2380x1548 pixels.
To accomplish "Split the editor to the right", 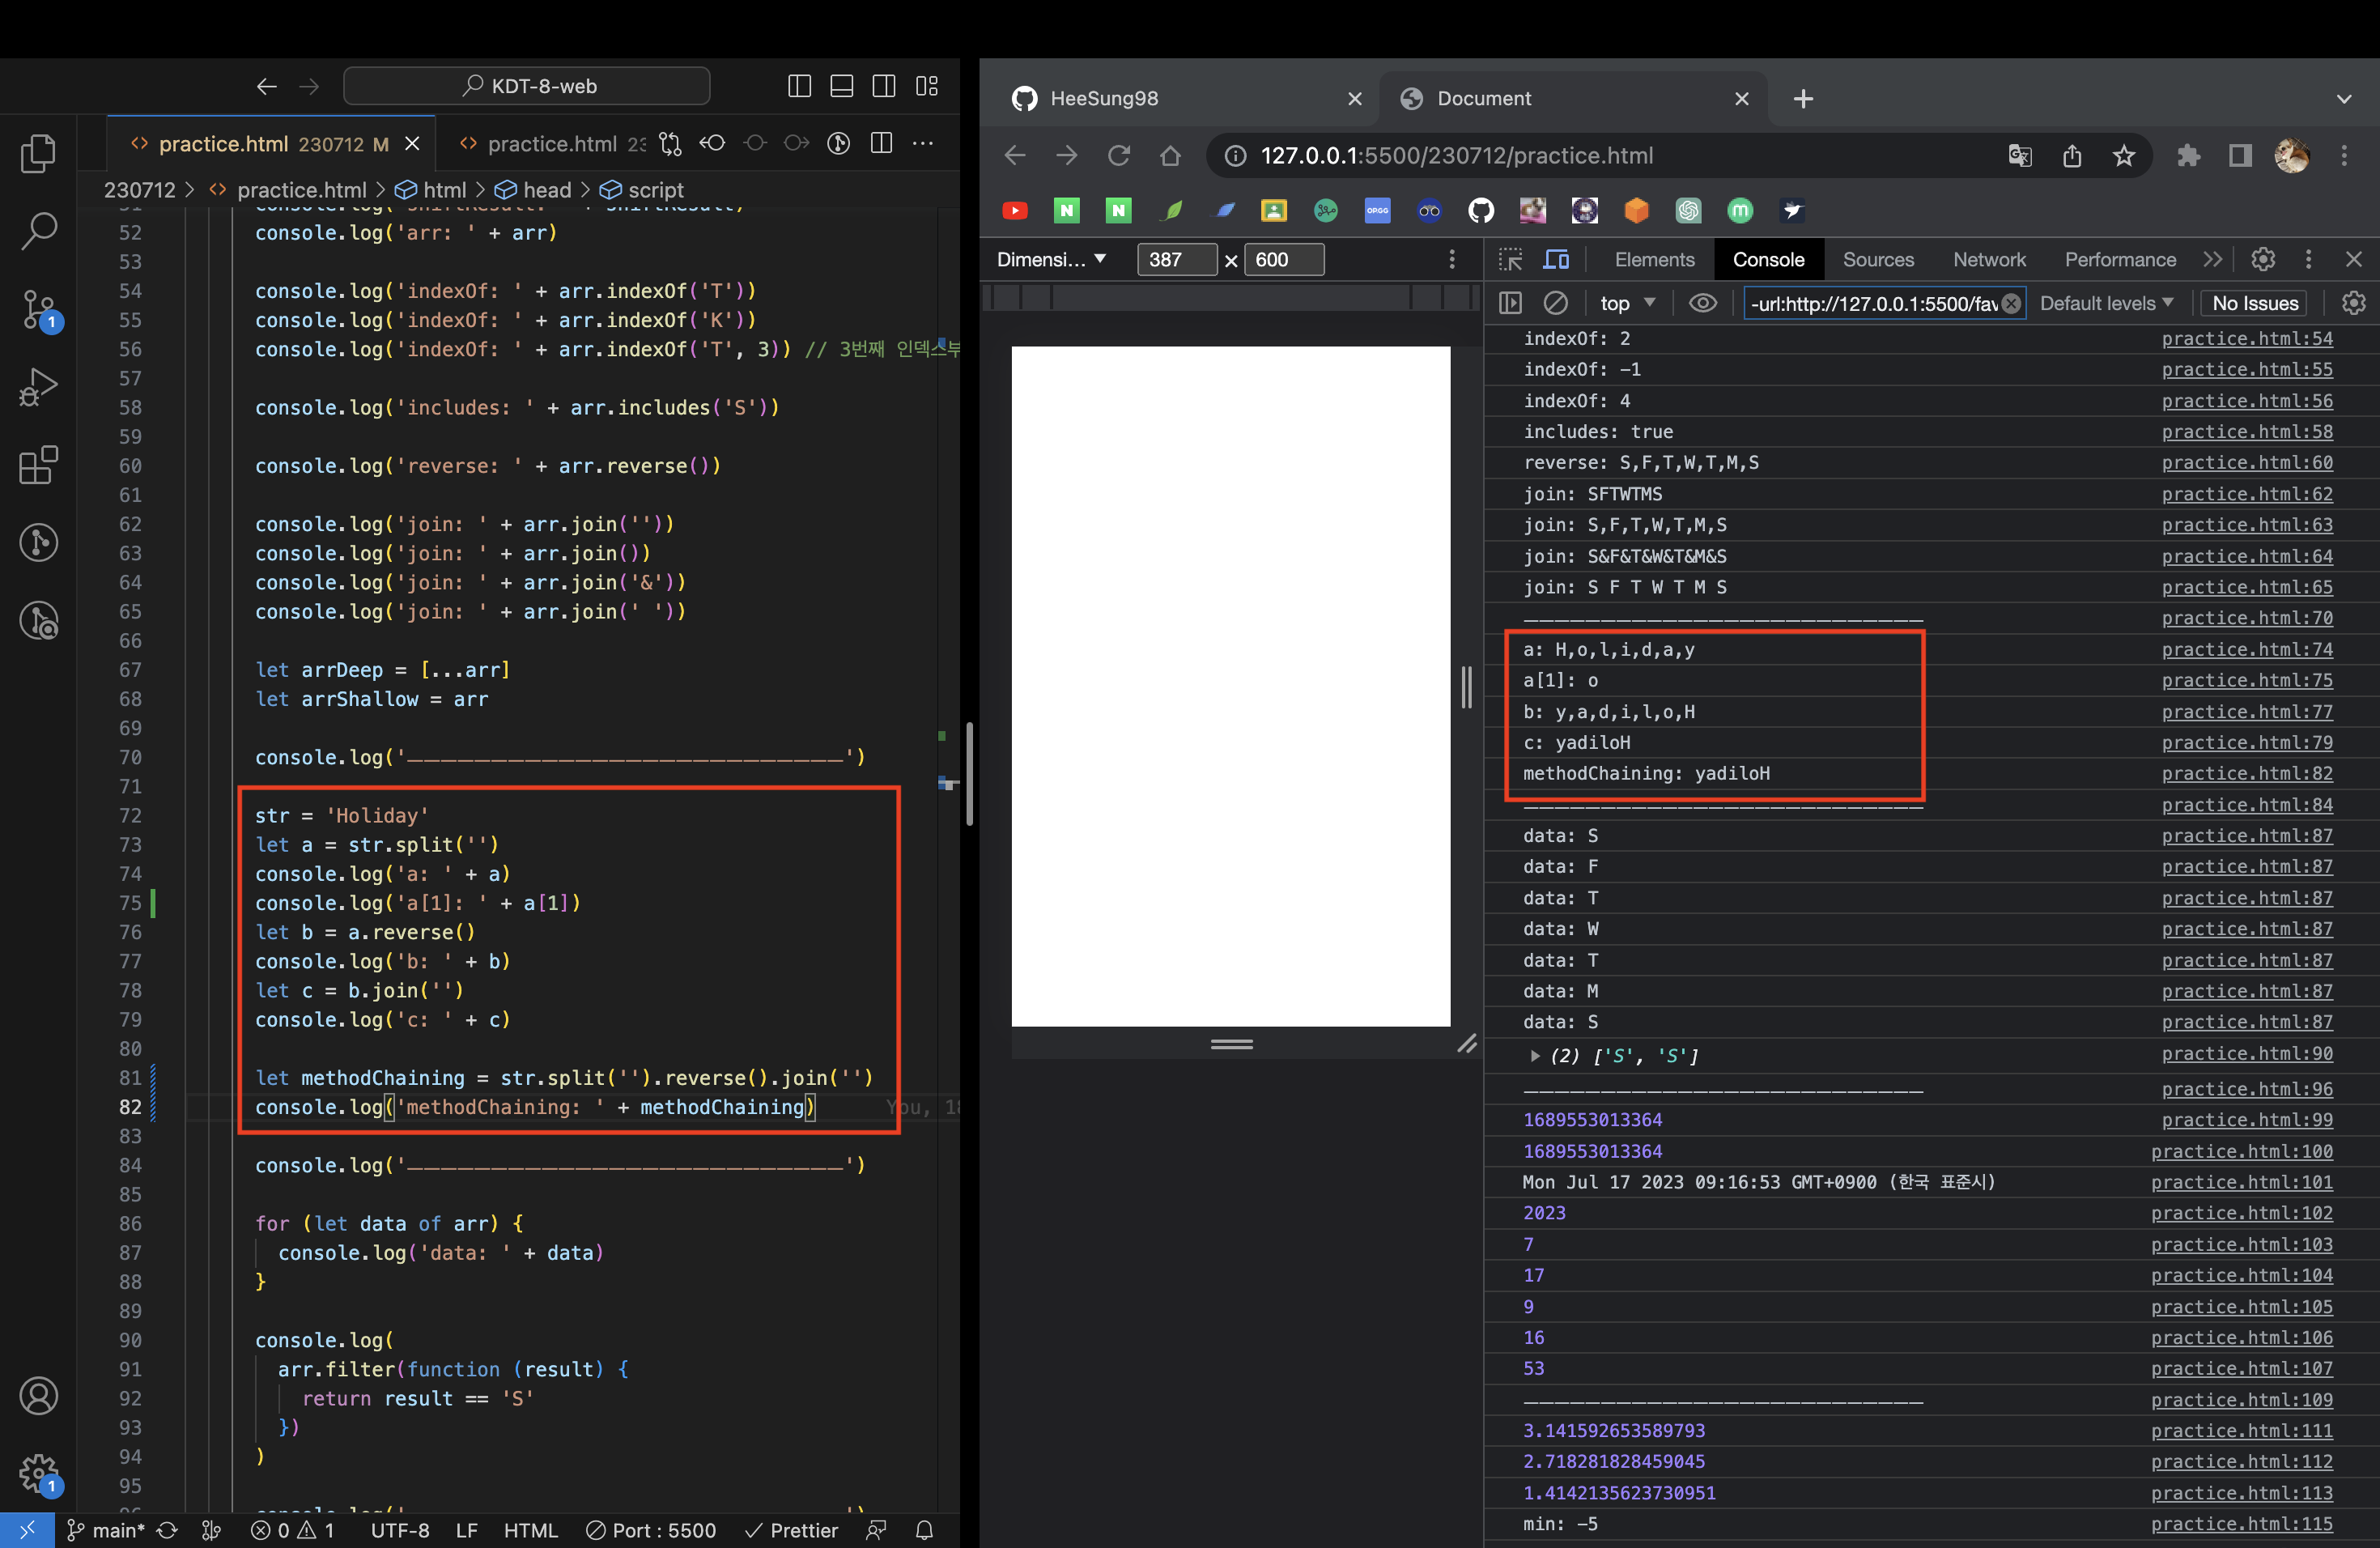I will [x=881, y=143].
